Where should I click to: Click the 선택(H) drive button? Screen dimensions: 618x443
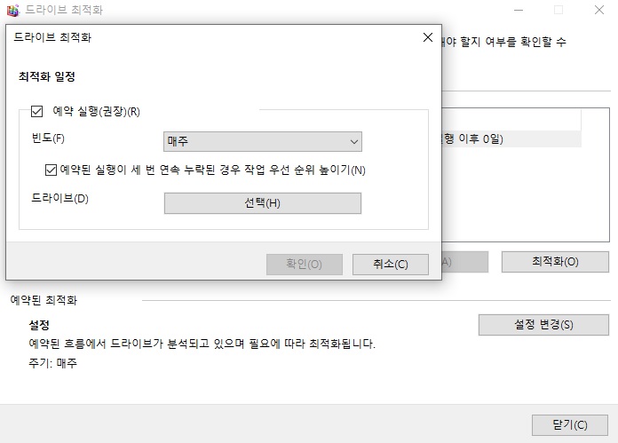point(263,203)
